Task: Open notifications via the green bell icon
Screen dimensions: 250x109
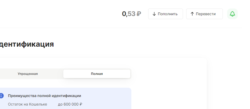Action: click(232, 14)
